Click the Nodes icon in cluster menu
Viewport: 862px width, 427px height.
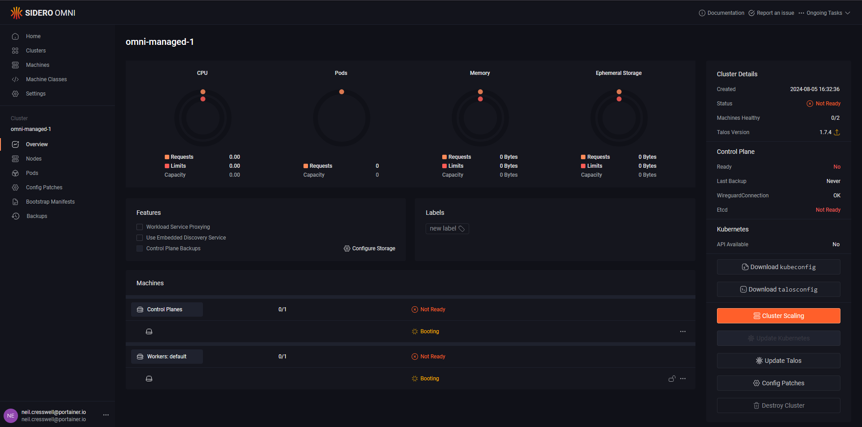[15, 159]
